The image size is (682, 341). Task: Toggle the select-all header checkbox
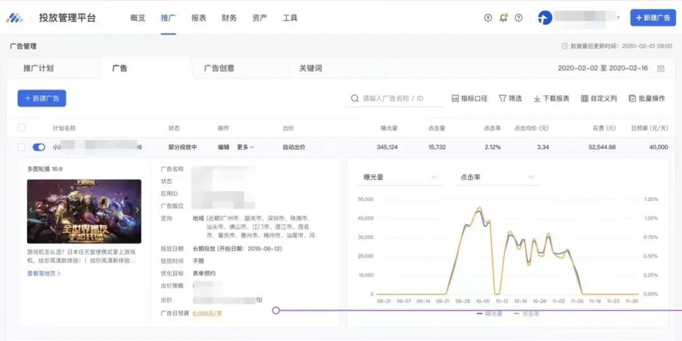(21, 128)
